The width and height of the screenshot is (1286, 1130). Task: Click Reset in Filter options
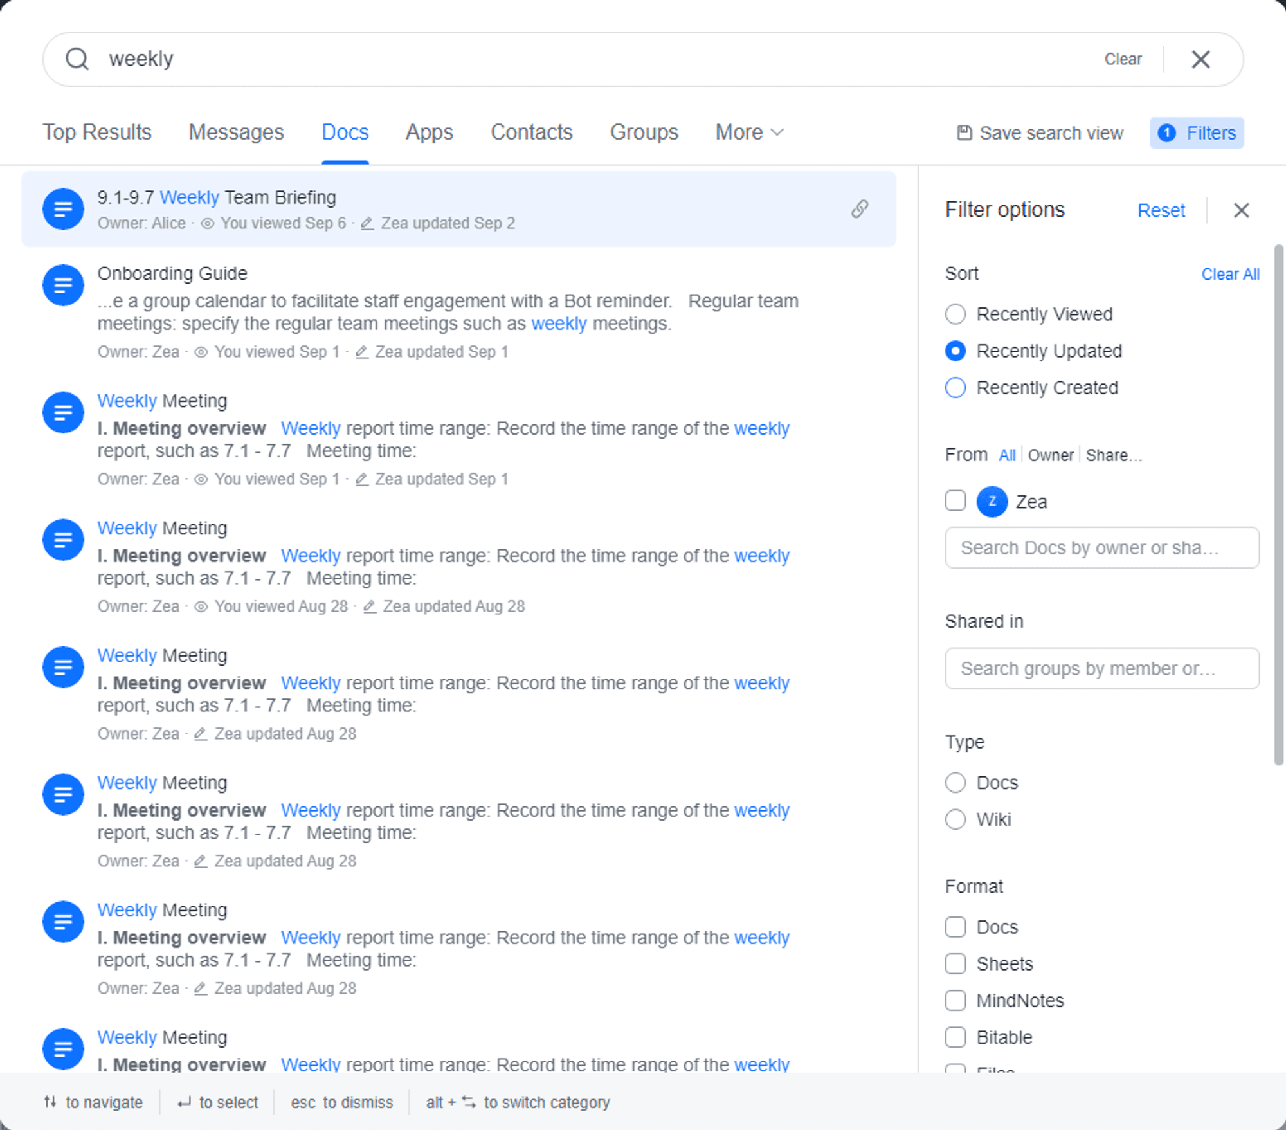click(1161, 210)
